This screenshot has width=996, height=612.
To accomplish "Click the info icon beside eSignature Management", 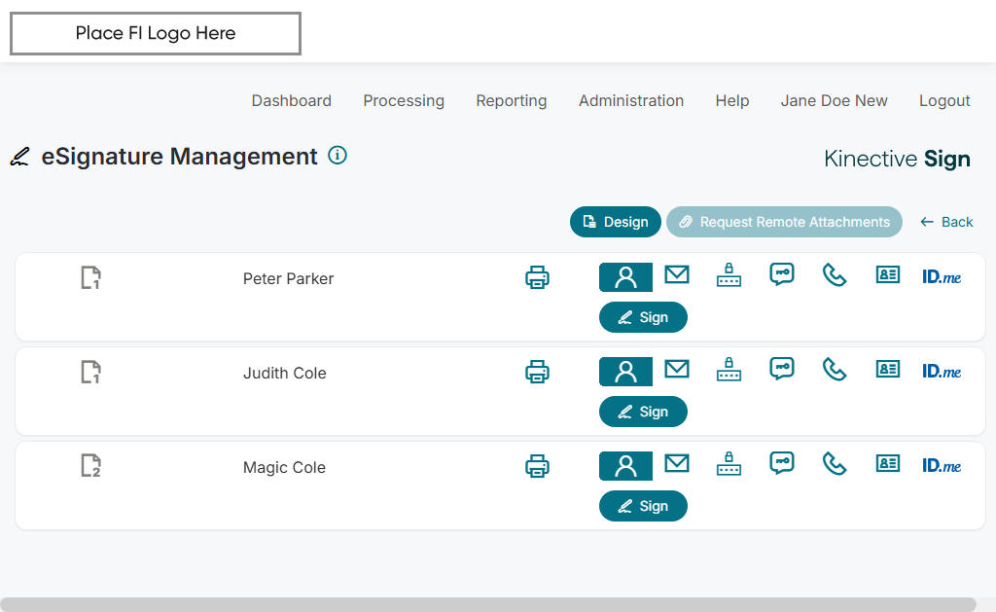I will click(338, 155).
